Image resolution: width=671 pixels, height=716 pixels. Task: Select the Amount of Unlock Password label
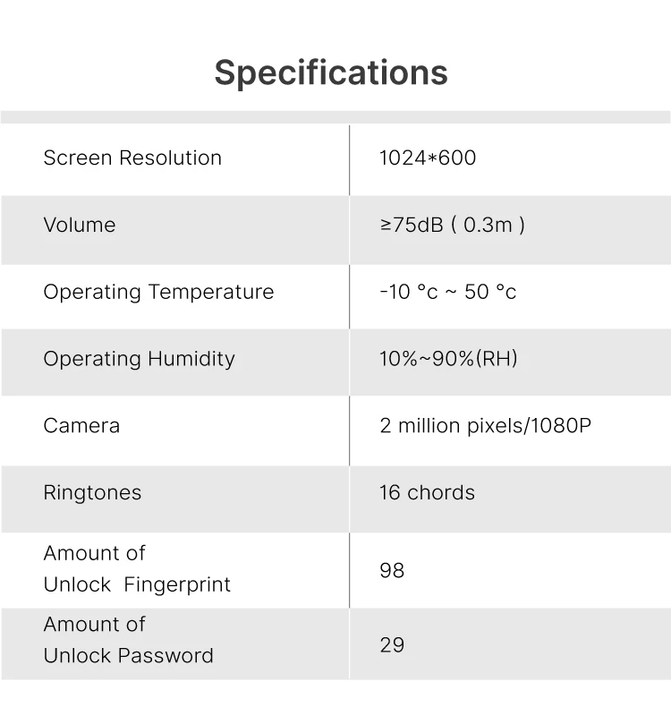pos(128,640)
